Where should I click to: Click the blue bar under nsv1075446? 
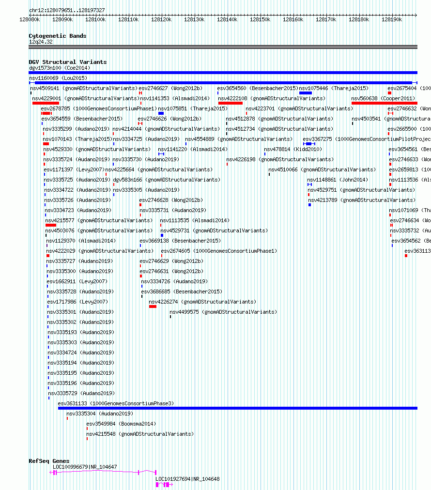pos(306,93)
